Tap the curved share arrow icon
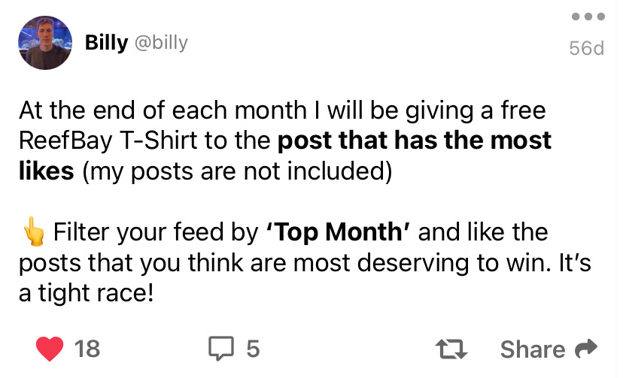The width and height of the screenshot is (623, 378). (x=585, y=348)
